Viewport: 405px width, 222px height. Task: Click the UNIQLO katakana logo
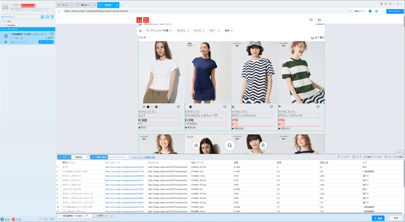pyautogui.click(x=139, y=20)
